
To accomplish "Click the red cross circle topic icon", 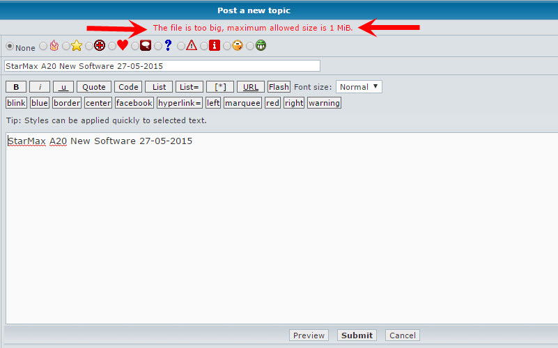I will [100, 45].
